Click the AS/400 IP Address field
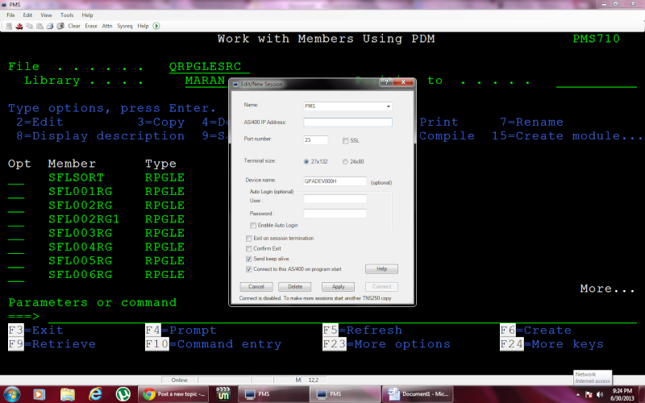This screenshot has height=403, width=645. point(347,123)
